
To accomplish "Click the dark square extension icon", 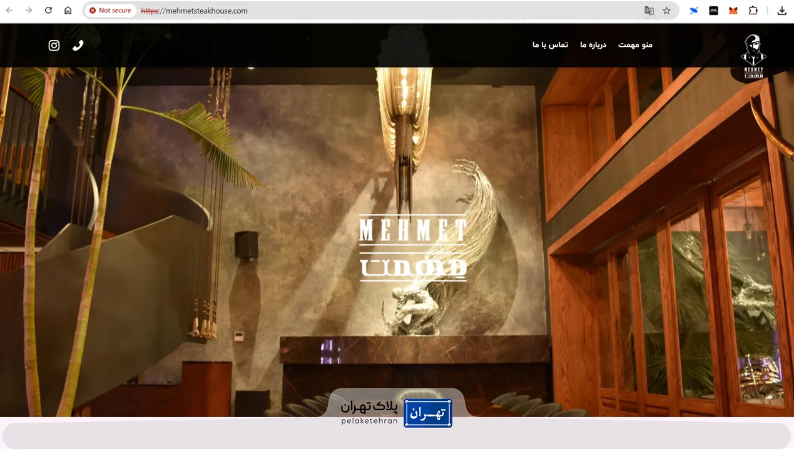I will [713, 11].
